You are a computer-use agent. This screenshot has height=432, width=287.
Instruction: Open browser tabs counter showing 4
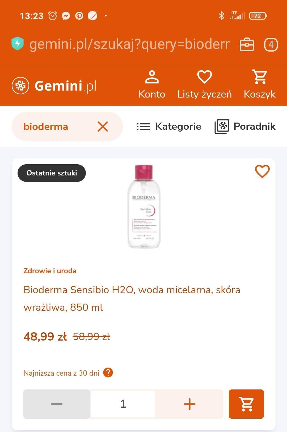point(271,44)
